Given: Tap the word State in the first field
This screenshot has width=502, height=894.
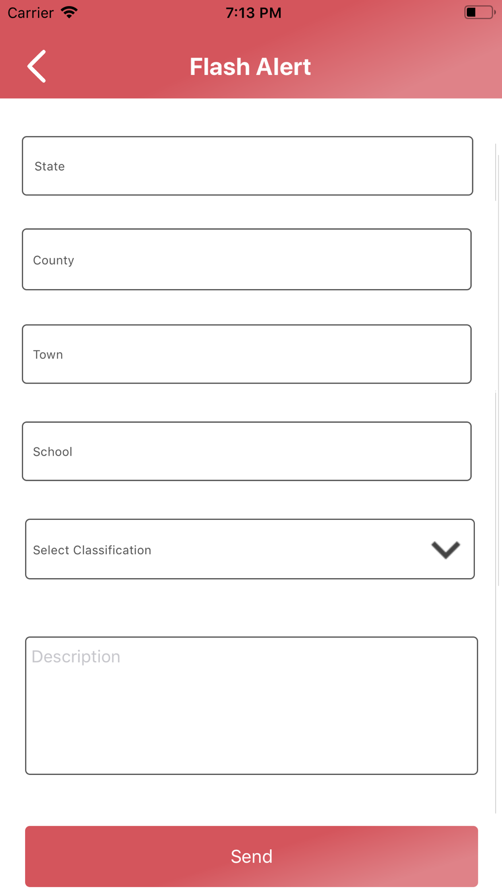Looking at the screenshot, I should pyautogui.click(x=50, y=166).
